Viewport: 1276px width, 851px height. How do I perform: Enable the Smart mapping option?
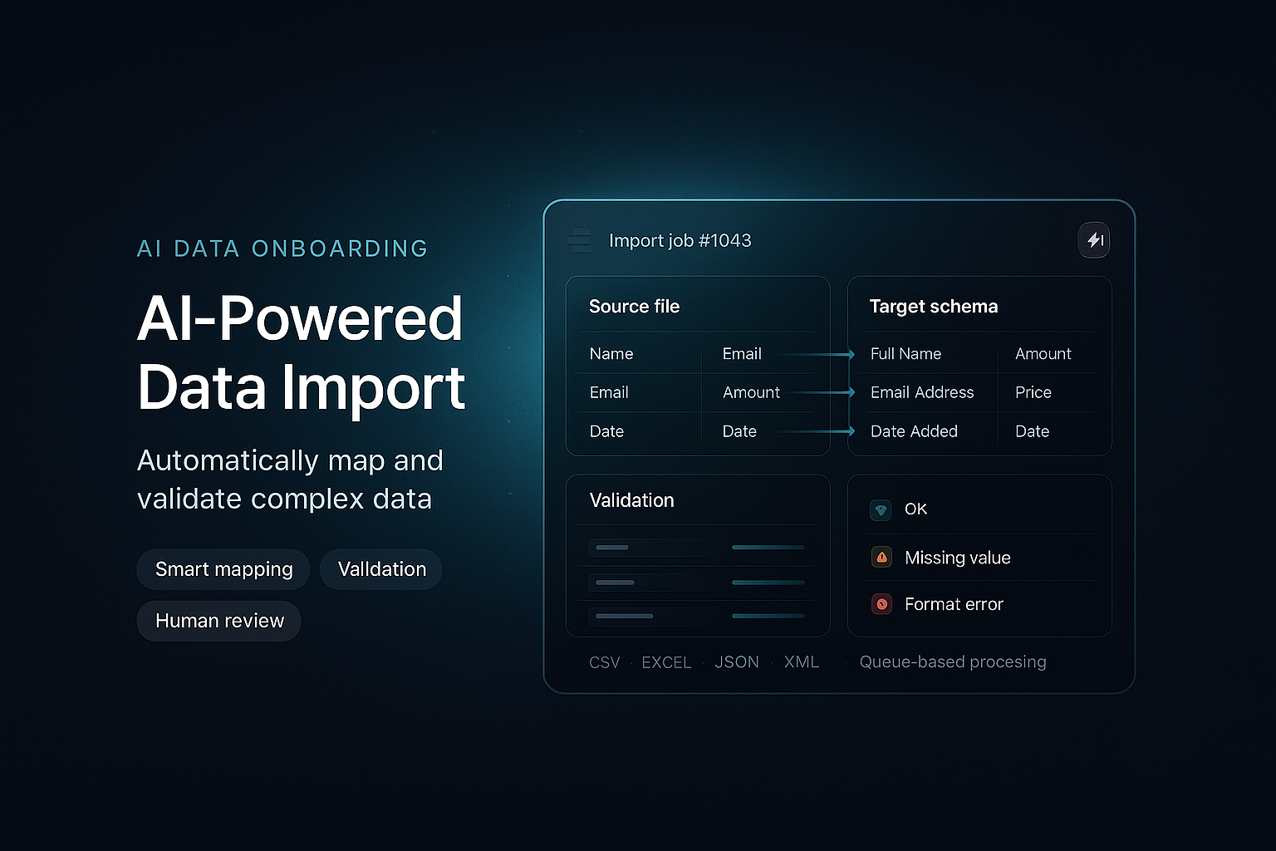point(223,569)
